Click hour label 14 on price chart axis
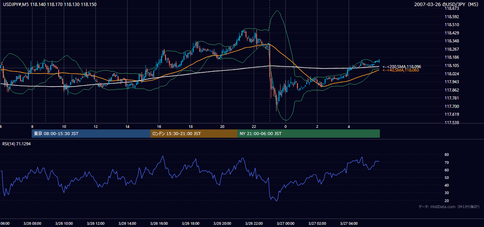 point(127,127)
